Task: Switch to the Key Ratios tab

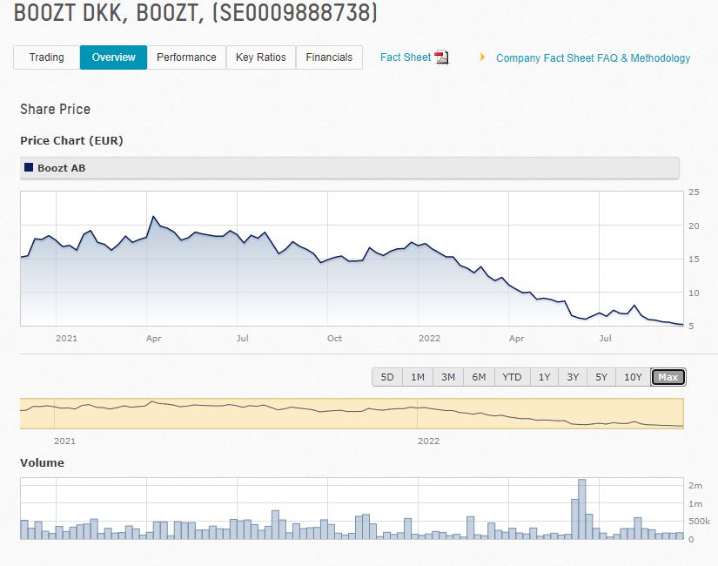Action: tap(259, 57)
